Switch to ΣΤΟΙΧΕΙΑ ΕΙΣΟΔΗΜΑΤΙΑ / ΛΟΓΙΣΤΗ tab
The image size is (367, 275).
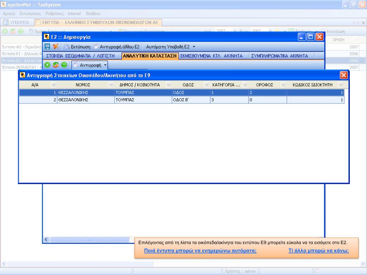[x=80, y=56]
